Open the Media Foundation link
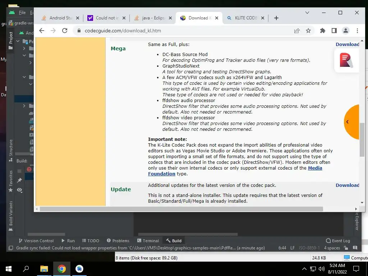 (315, 168)
